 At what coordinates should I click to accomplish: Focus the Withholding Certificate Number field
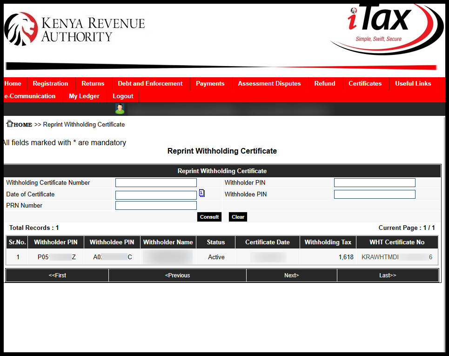pos(156,183)
